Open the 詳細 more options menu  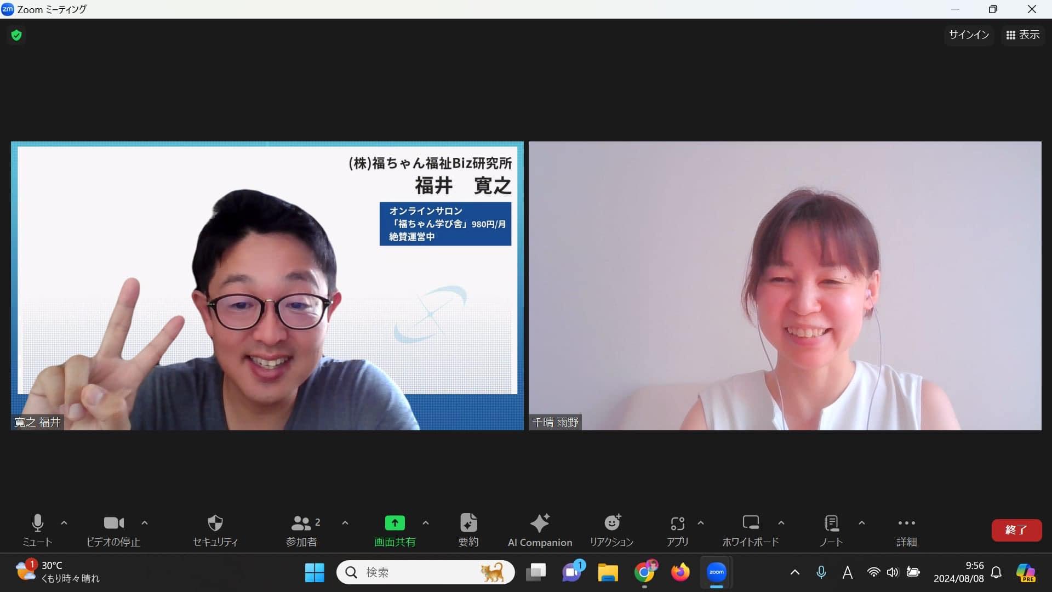pyautogui.click(x=906, y=530)
